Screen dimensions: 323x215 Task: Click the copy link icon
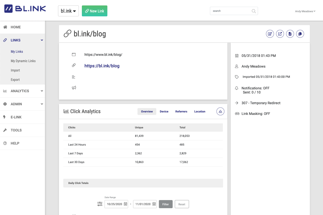300,34
